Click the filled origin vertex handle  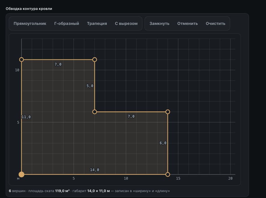[22, 174]
